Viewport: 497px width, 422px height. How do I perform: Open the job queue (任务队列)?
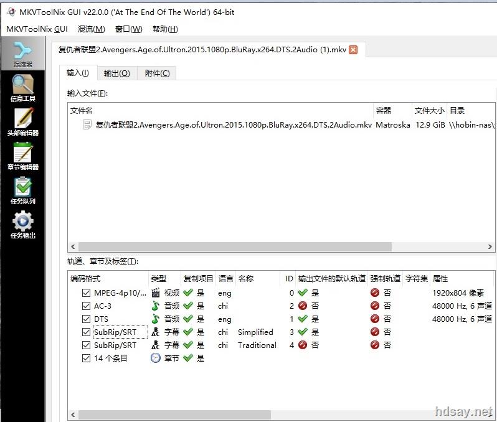(22, 190)
